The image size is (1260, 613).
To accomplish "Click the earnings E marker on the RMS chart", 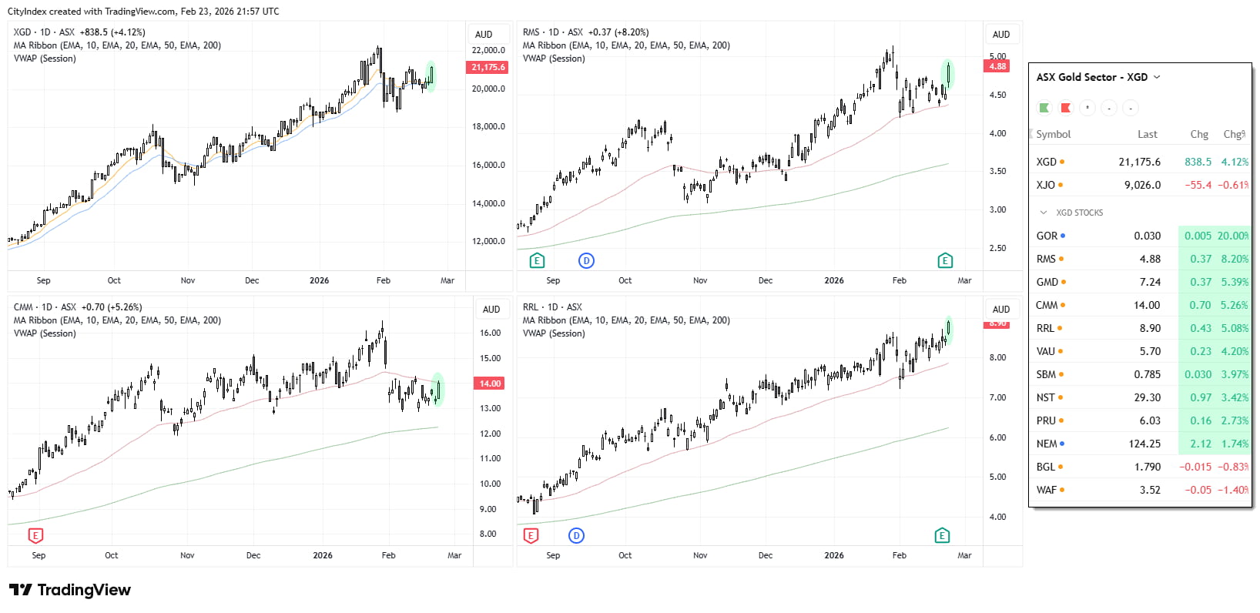I will 537,260.
